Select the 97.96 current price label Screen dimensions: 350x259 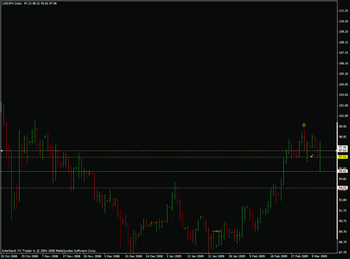(x=343, y=147)
